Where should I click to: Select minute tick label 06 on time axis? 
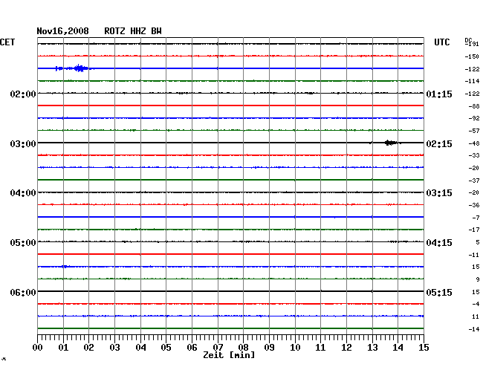[192, 347]
